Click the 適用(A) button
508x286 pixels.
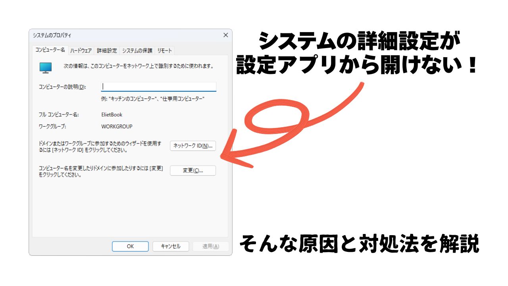210,246
